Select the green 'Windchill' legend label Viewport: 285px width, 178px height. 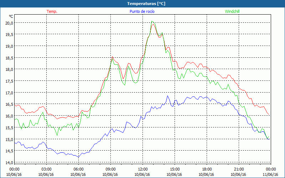point(232,11)
